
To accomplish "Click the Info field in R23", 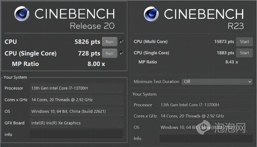I will 206,139.
